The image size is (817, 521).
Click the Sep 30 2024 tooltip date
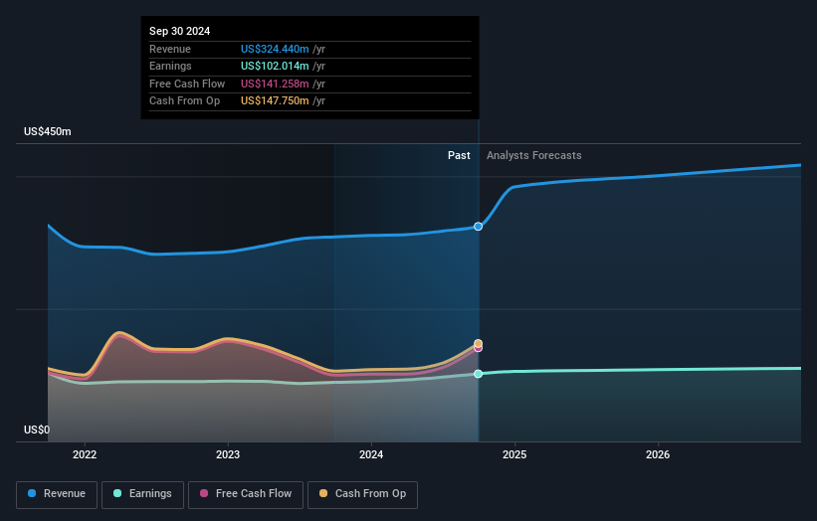180,31
